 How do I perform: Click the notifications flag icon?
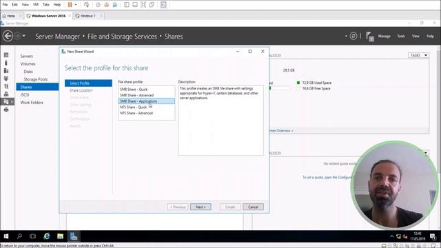(370, 37)
